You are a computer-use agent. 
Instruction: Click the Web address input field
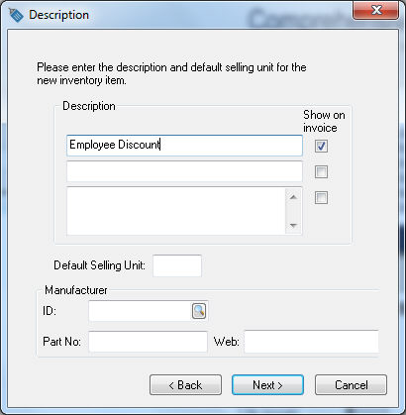click(311, 342)
